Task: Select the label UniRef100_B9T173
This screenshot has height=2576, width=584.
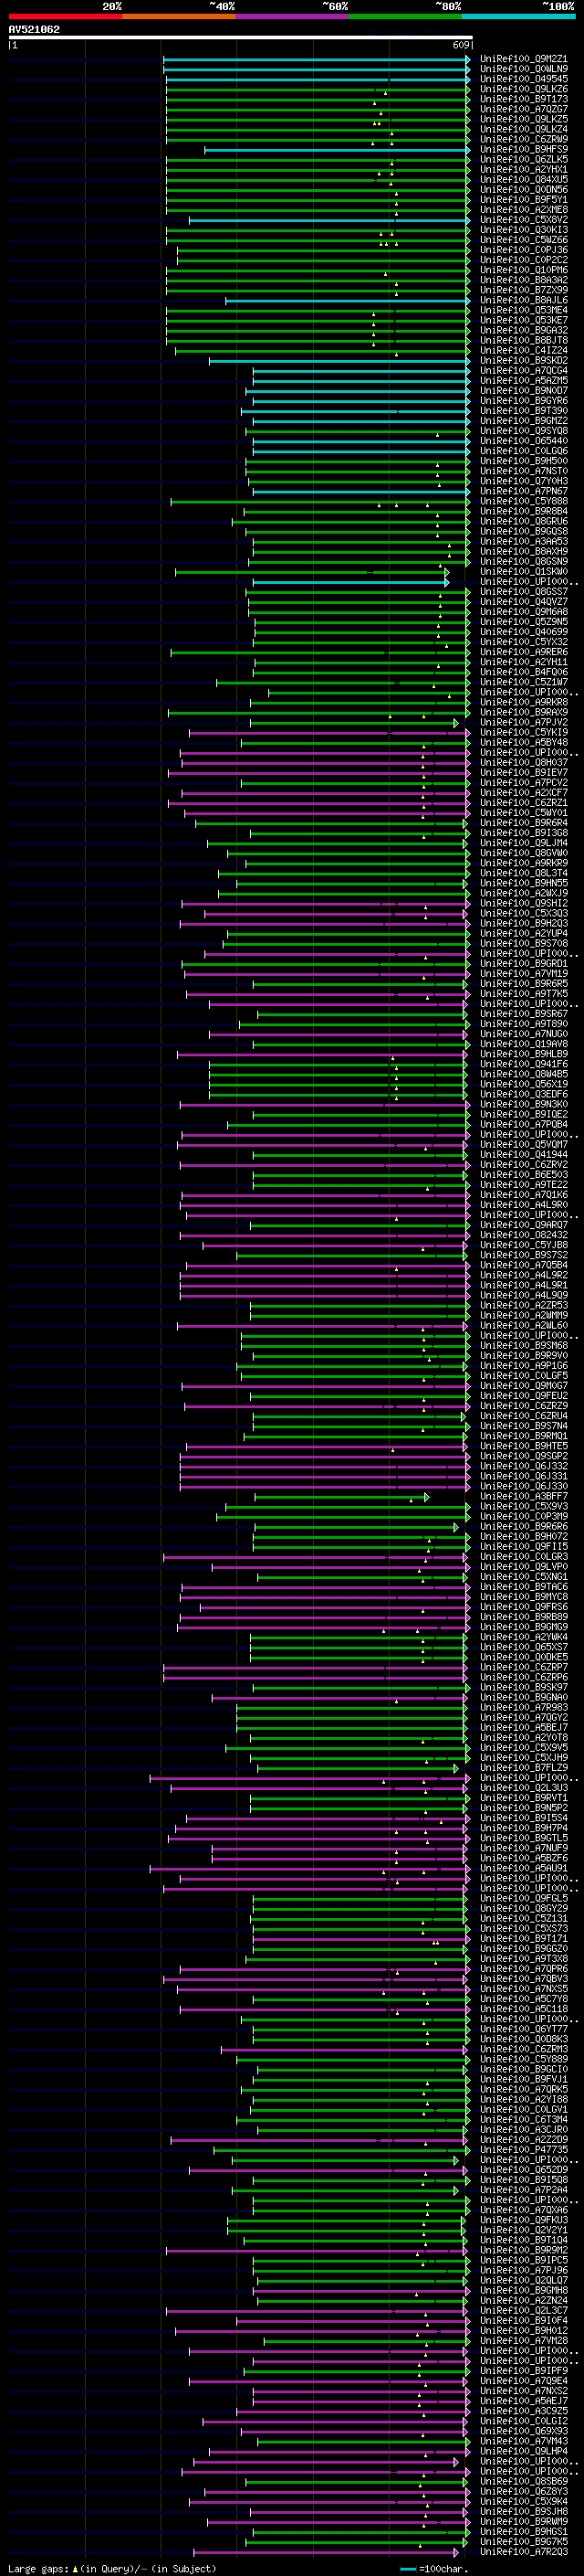Action: [x=523, y=99]
